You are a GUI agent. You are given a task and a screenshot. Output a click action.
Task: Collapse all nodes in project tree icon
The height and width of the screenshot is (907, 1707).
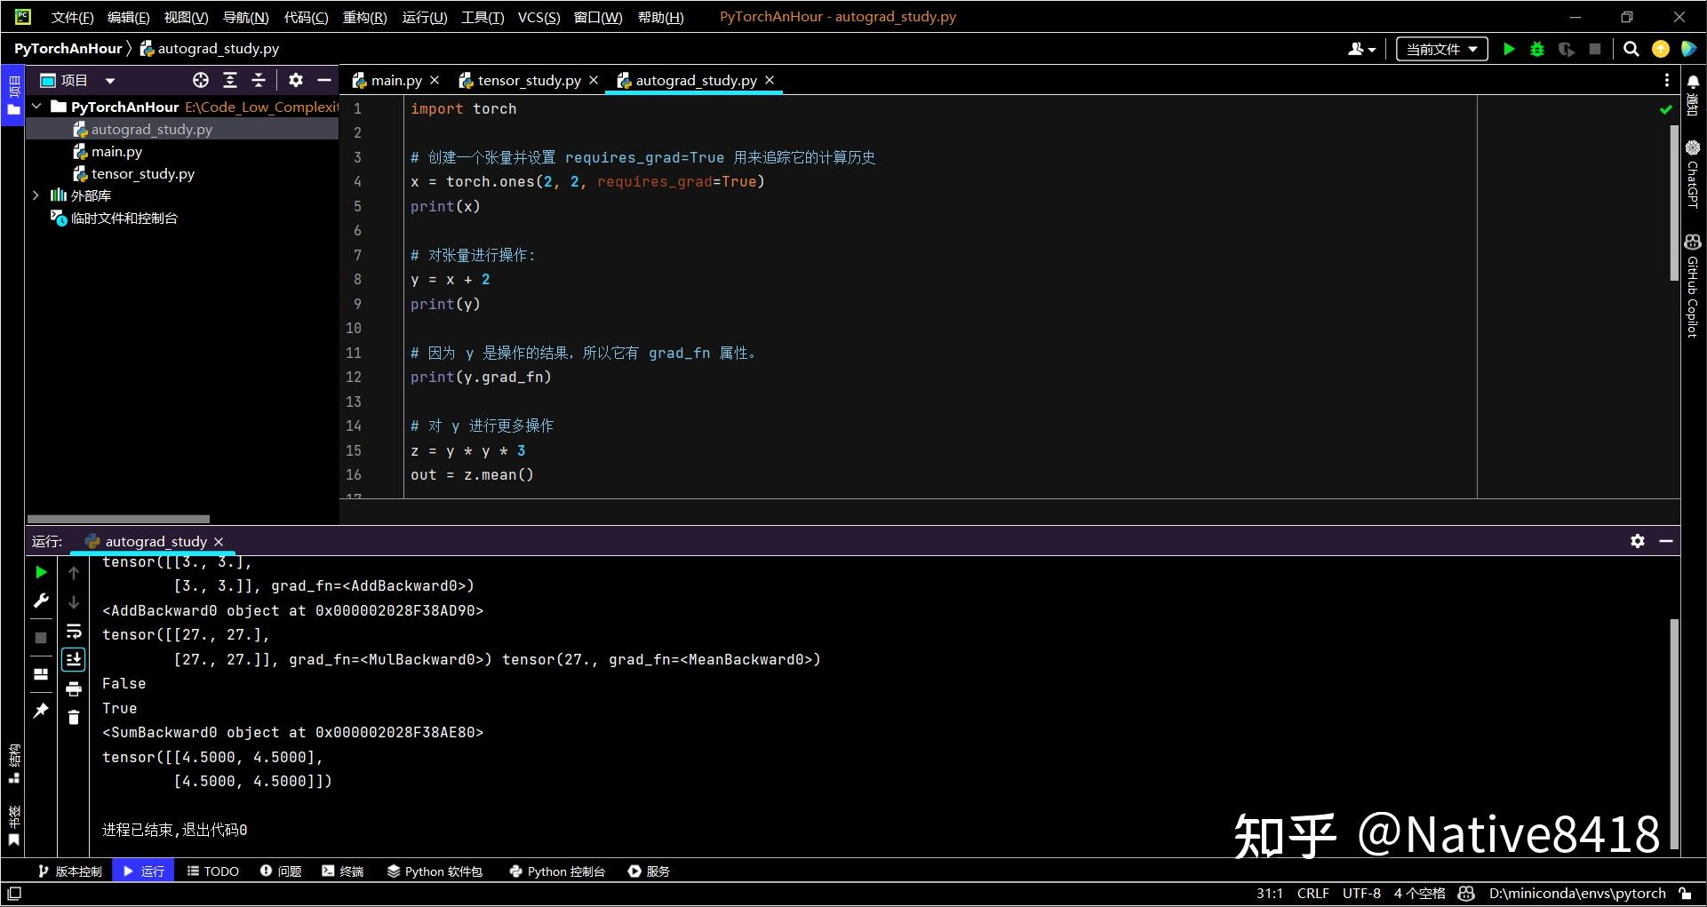(x=258, y=80)
